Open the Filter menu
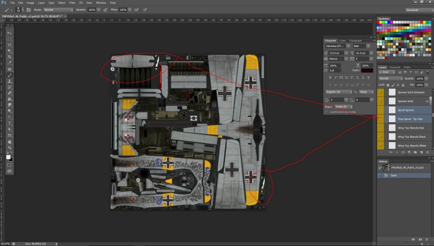The width and height of the screenshot is (434, 246). click(x=72, y=3)
